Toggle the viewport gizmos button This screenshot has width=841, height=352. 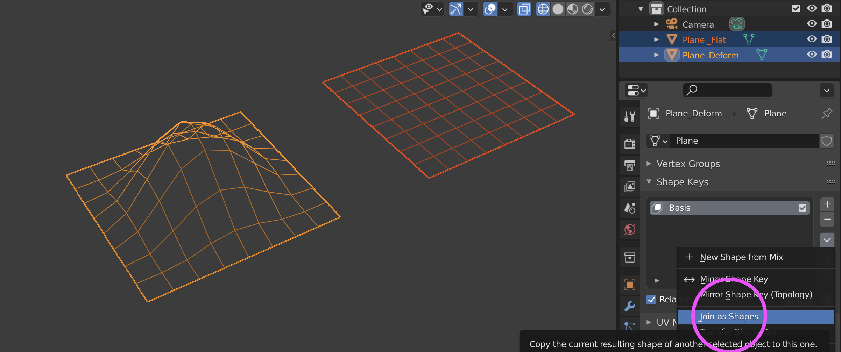tap(456, 9)
